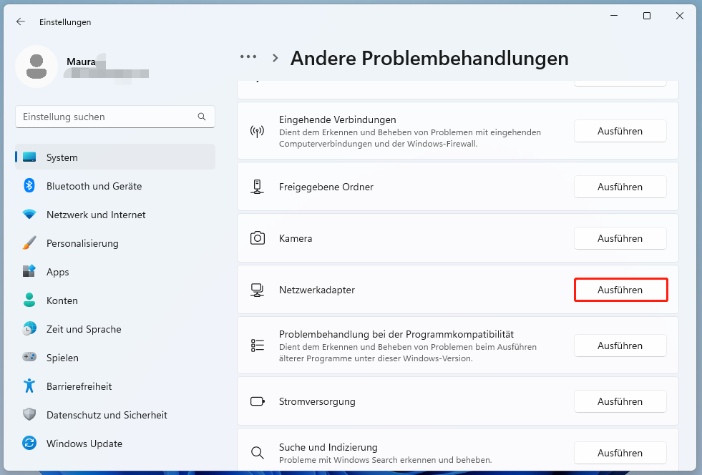Click the Netzwerkadapter computer icon
The width and height of the screenshot is (702, 475).
(257, 290)
